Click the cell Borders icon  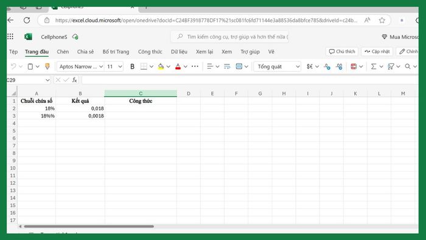coord(144,66)
